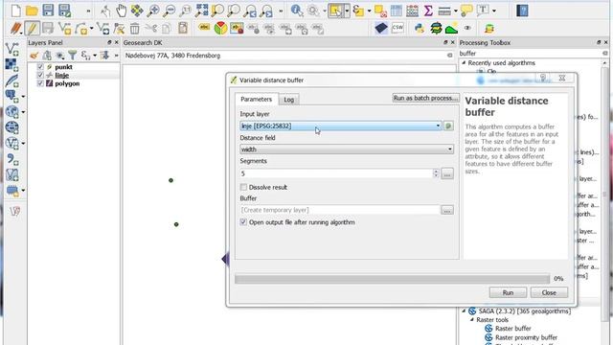Open the Field Calculator abacus icon
This screenshot has height=345, width=613.
coord(412,11)
